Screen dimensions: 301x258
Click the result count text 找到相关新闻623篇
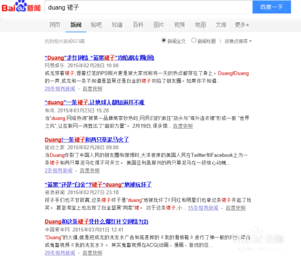[64, 41]
